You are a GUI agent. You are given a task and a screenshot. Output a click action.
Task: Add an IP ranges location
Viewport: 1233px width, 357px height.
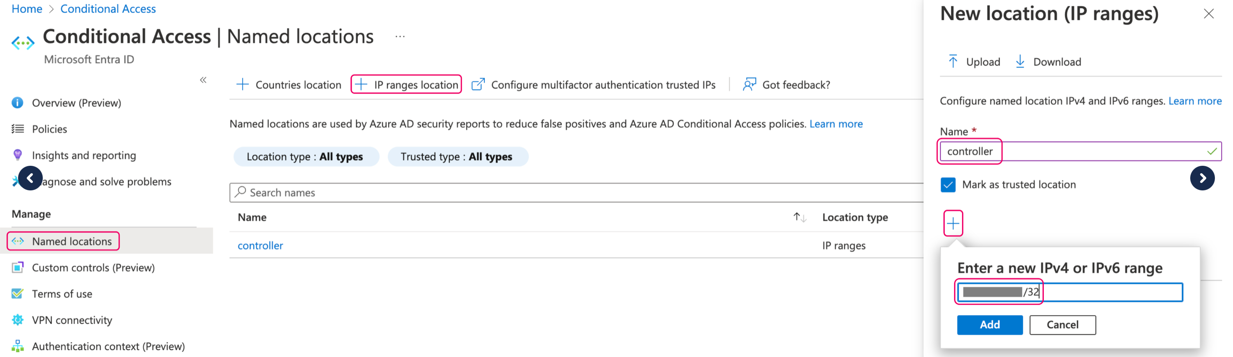(406, 85)
